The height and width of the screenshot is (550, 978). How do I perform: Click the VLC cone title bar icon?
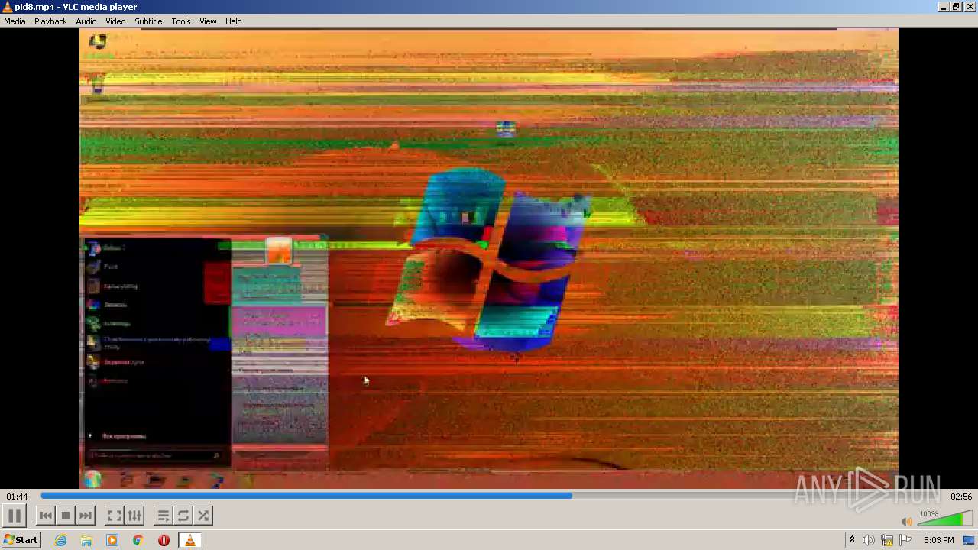(7, 7)
